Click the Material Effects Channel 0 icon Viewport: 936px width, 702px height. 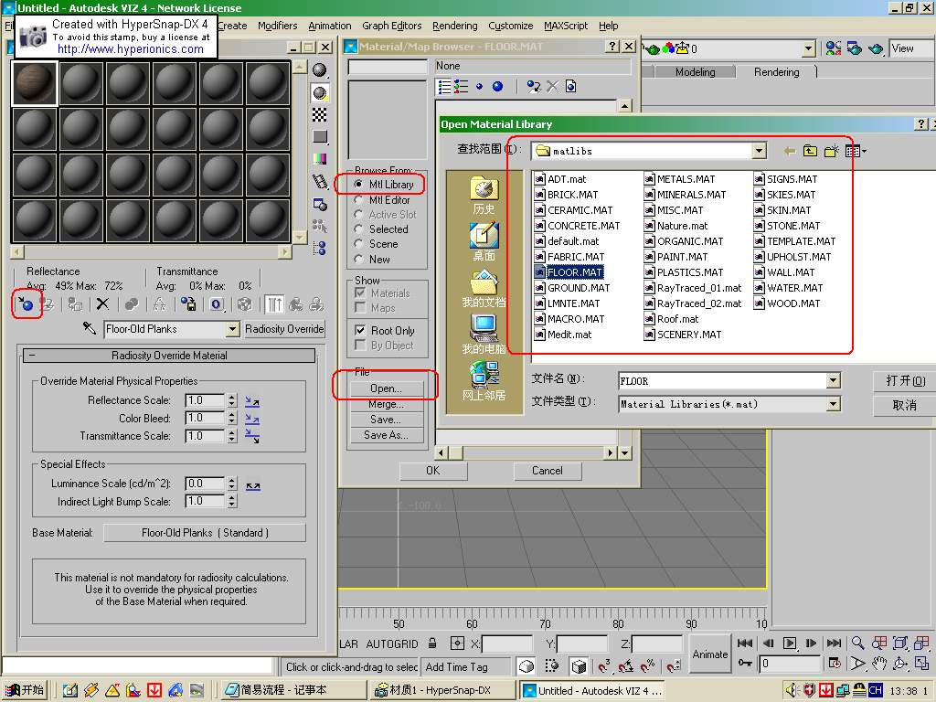[x=216, y=303]
